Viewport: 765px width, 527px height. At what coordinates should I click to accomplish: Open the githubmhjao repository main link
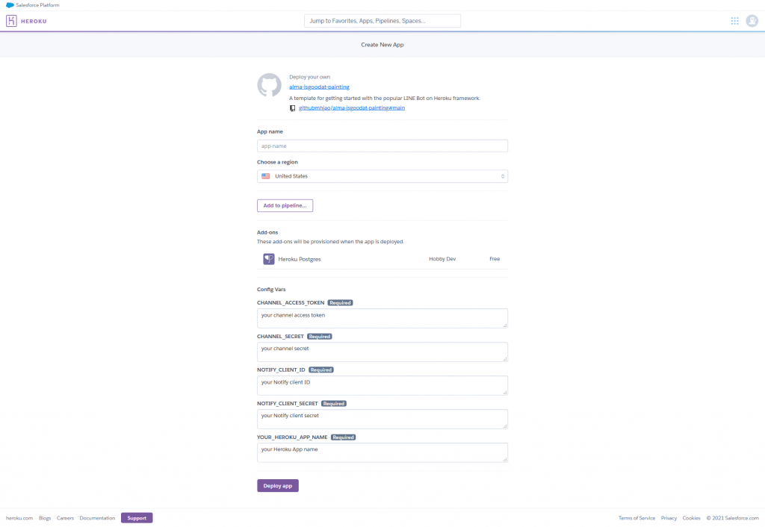click(x=352, y=107)
